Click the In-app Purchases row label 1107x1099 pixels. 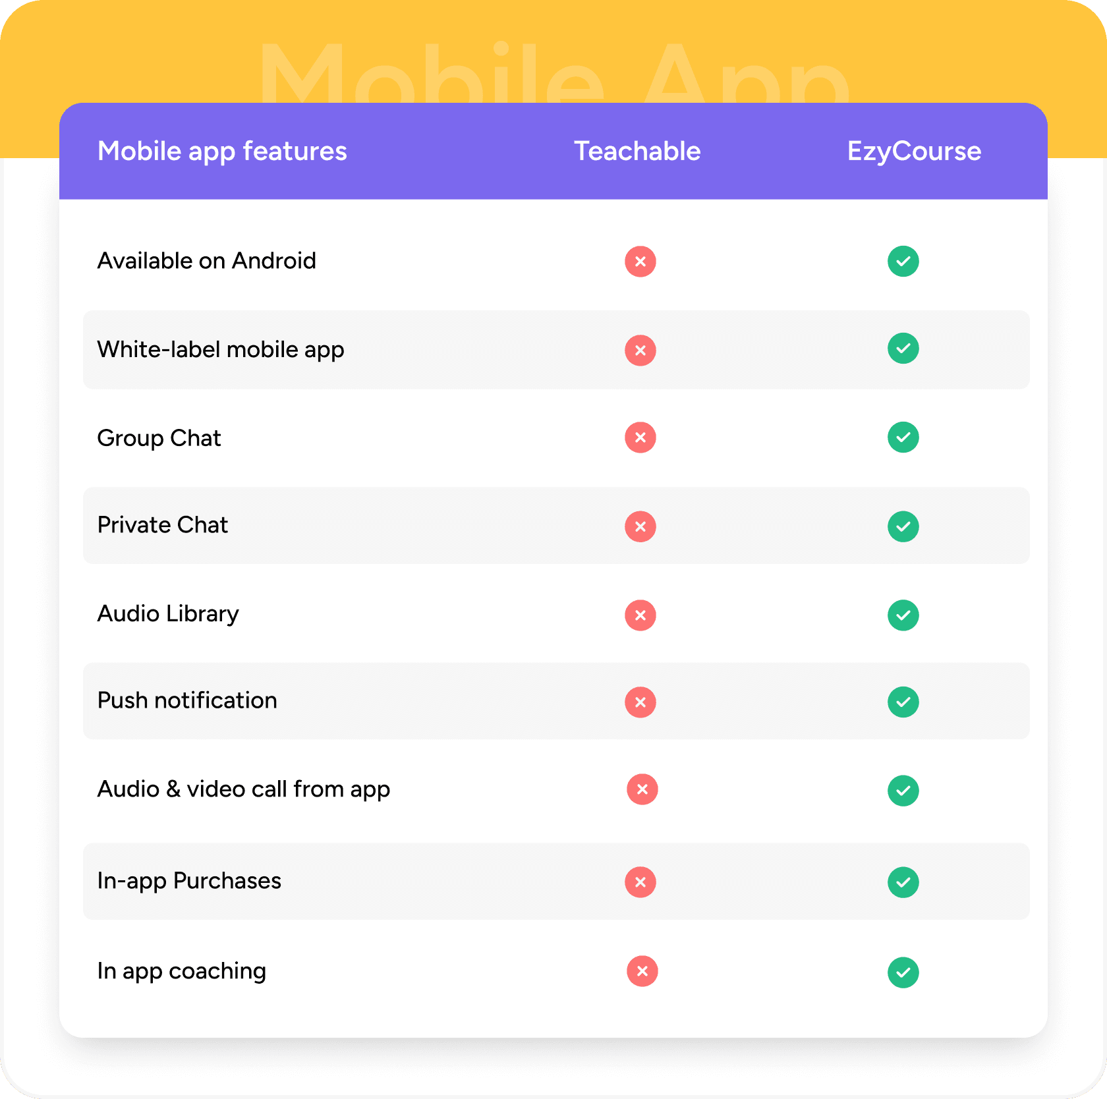pyautogui.click(x=189, y=881)
